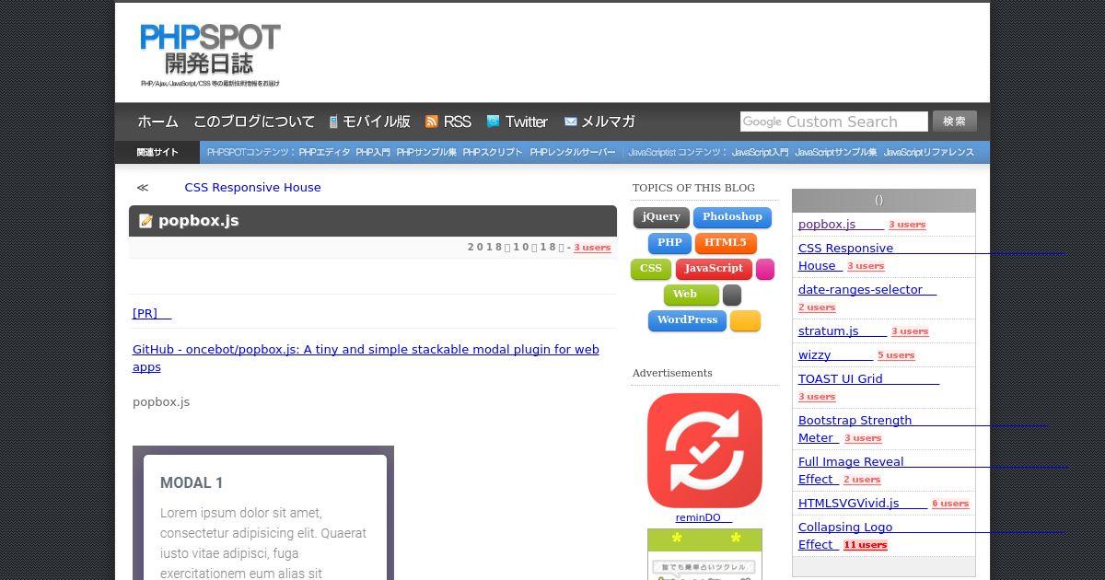Click 6 users badge for HTMLSVGVivid.js
The image size is (1105, 580).
tap(950, 504)
